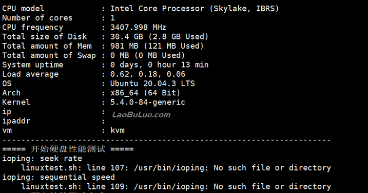Image resolution: width=368 pixels, height=193 pixels.
Task: Click the Total size of Disk label
Action: pos(45,36)
